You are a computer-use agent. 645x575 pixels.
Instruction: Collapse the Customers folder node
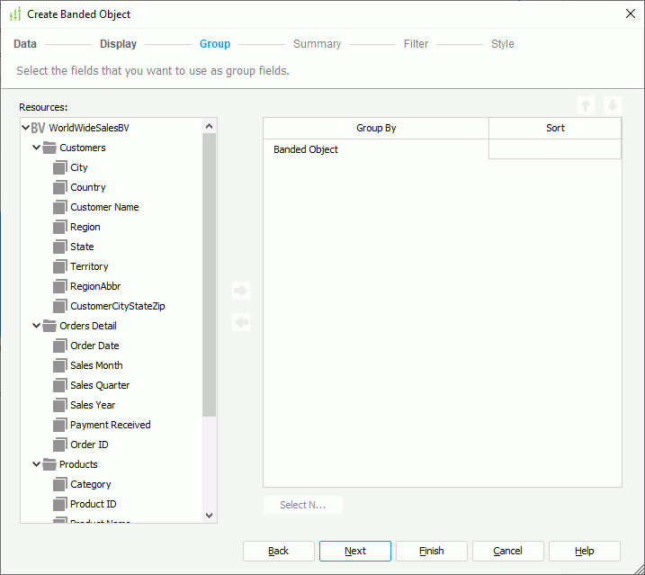36,148
